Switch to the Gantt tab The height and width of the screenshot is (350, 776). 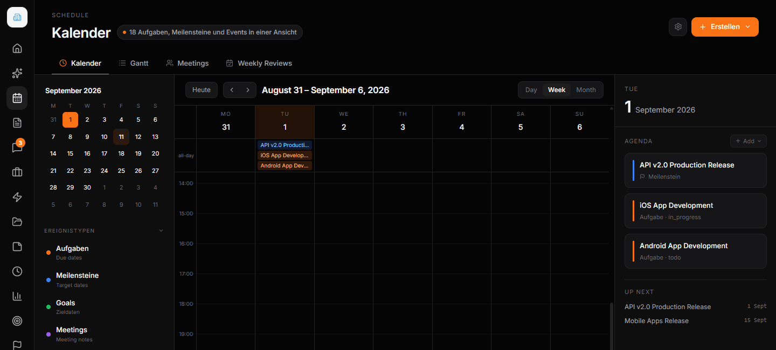(x=134, y=63)
